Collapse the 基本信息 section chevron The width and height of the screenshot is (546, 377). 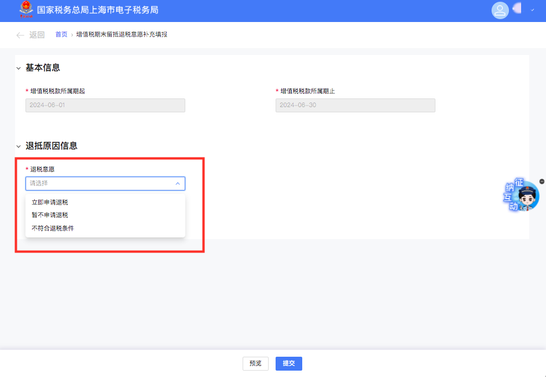19,68
